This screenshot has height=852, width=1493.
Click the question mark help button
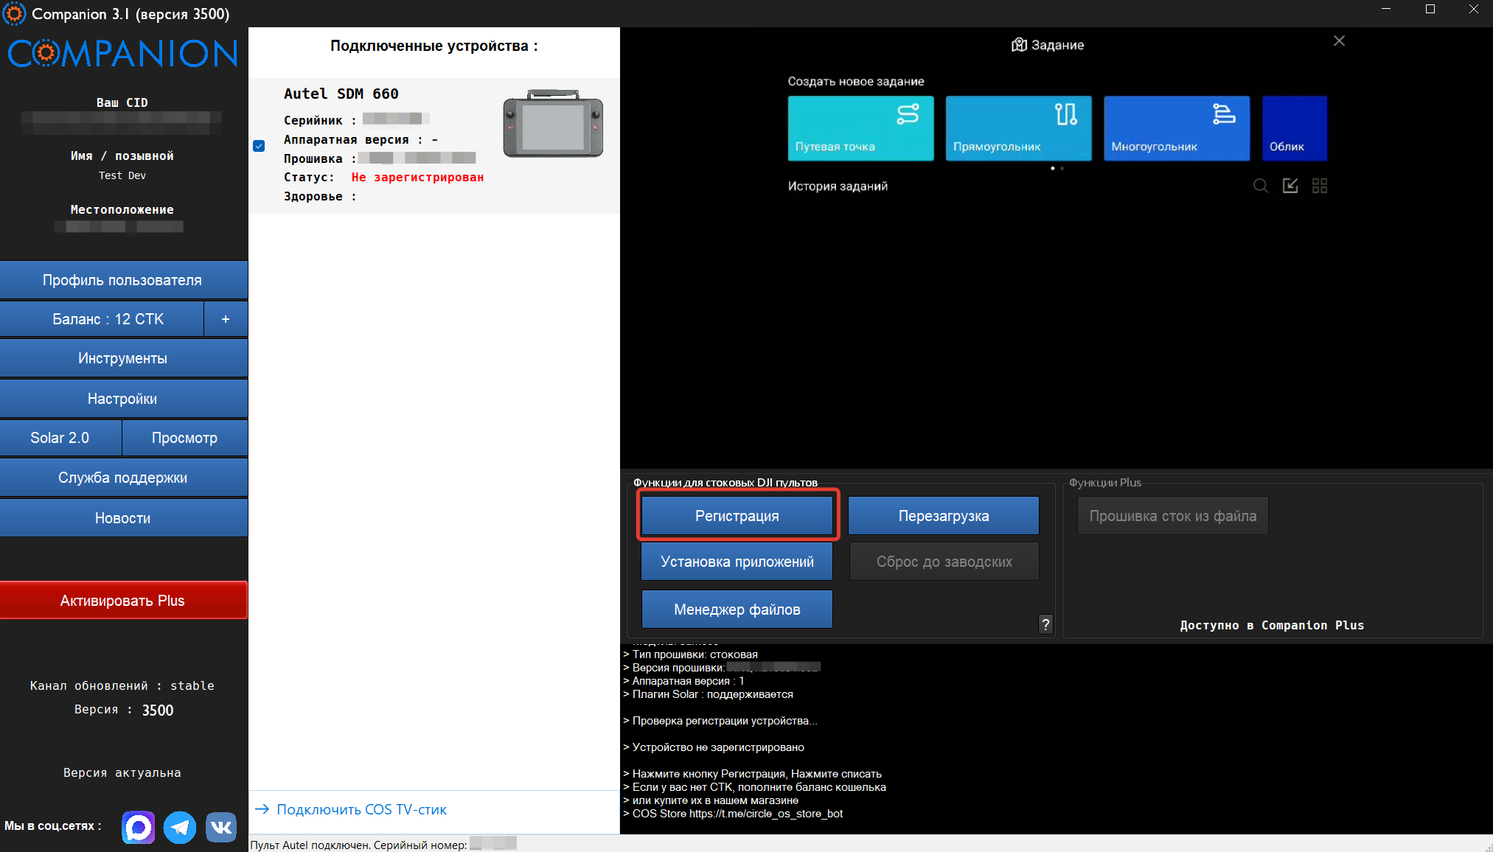[1045, 624]
